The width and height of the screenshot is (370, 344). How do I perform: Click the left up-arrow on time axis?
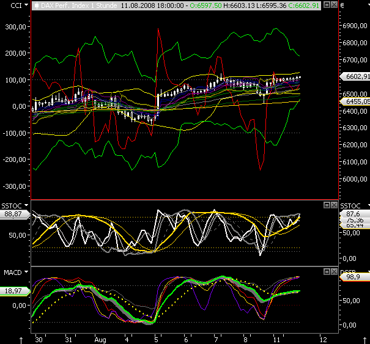[x=21, y=340]
